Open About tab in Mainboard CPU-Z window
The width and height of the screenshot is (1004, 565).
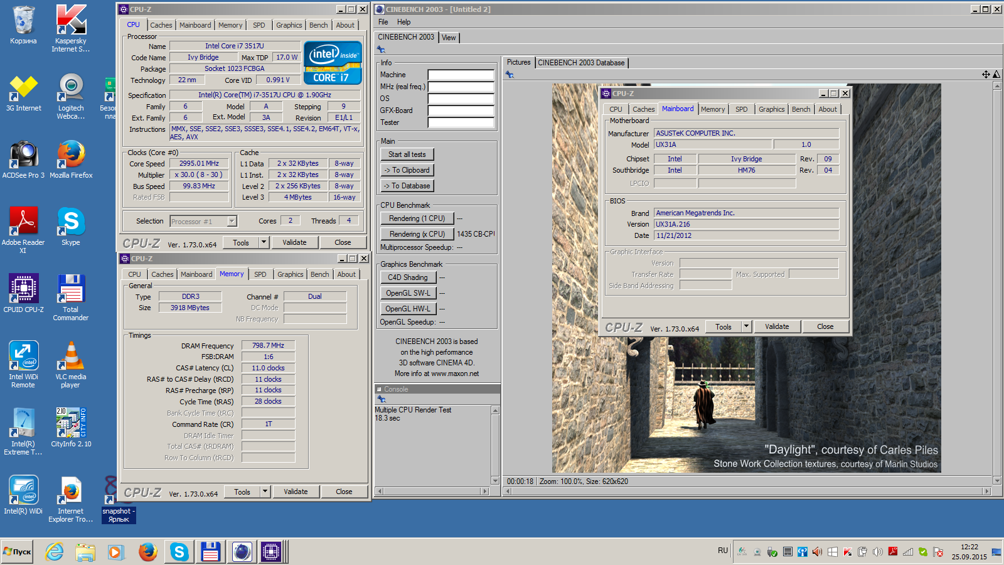pos(828,109)
